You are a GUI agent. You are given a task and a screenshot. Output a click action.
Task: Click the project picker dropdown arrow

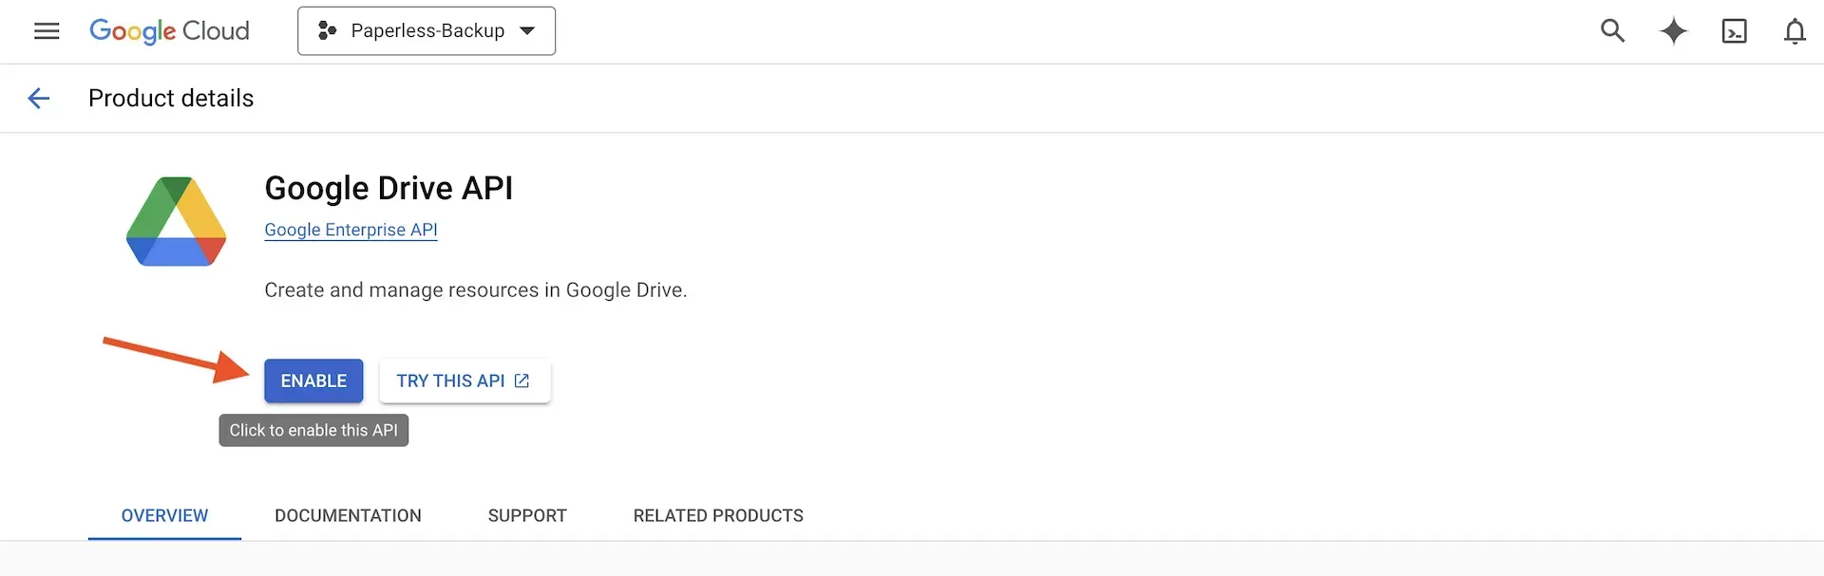(527, 31)
